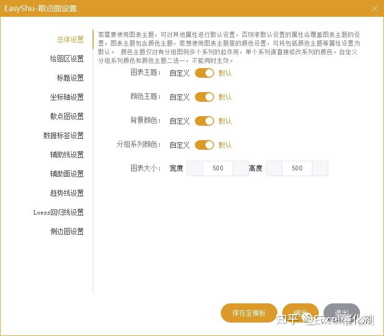
Task: Click the 高度 height input box
Action: click(x=297, y=168)
